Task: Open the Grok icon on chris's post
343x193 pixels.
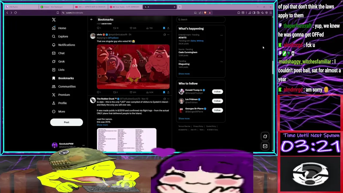Action: (165, 35)
